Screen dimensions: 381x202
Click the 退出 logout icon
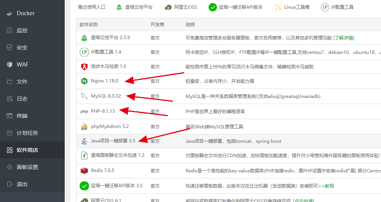pyautogui.click(x=10, y=184)
